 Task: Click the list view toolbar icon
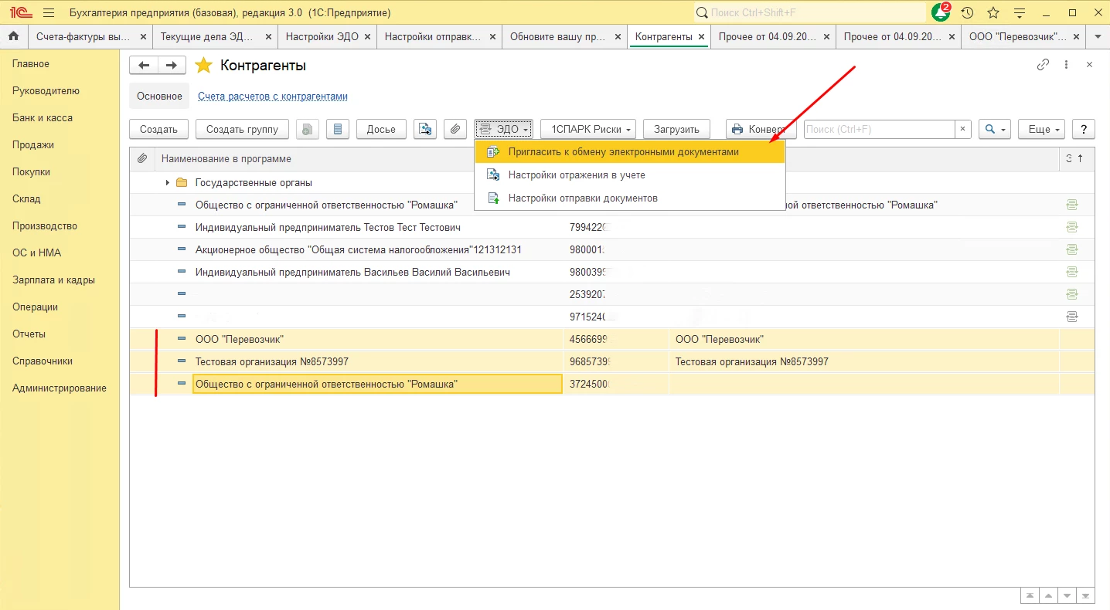point(337,130)
